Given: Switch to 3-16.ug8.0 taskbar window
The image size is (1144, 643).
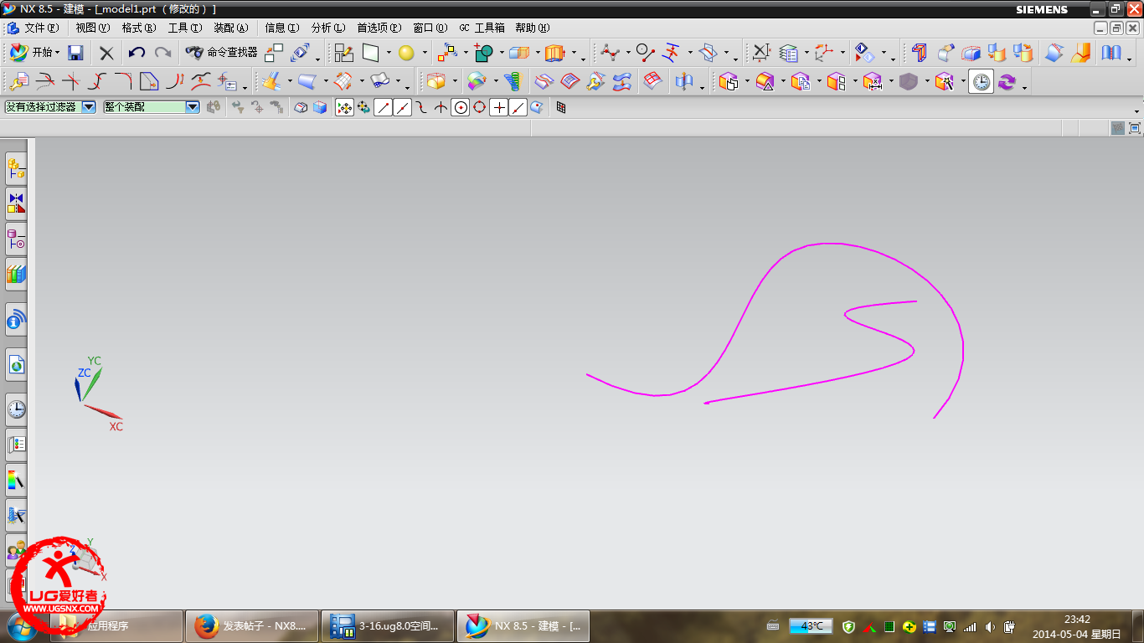Looking at the screenshot, I should [387, 625].
